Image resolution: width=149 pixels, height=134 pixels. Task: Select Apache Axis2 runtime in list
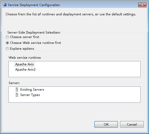click(25, 70)
